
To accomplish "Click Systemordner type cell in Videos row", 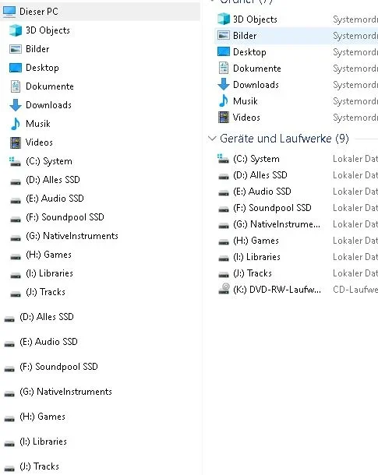I will 355,118.
